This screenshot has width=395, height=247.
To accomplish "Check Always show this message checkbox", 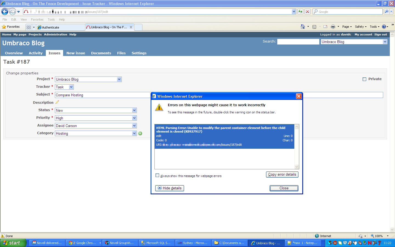I will click(x=157, y=175).
